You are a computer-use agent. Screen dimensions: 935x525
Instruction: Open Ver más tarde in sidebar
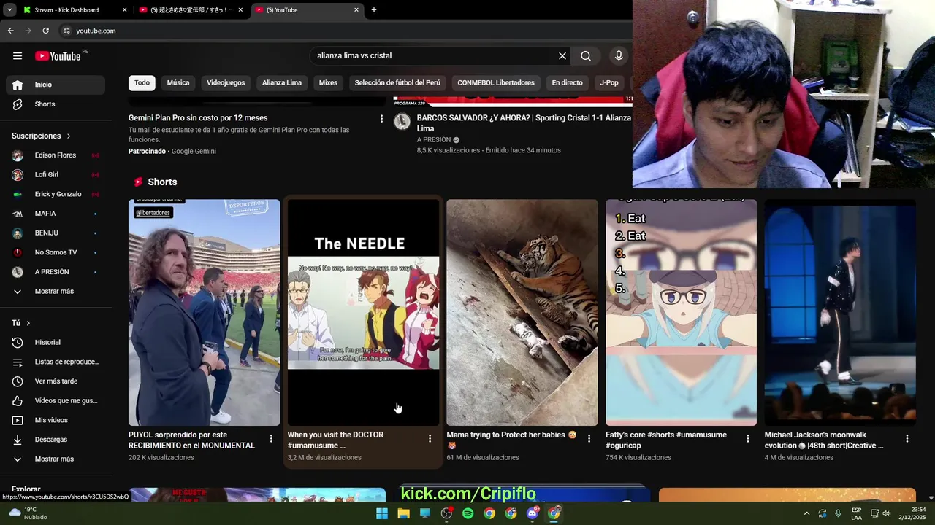[x=56, y=381]
